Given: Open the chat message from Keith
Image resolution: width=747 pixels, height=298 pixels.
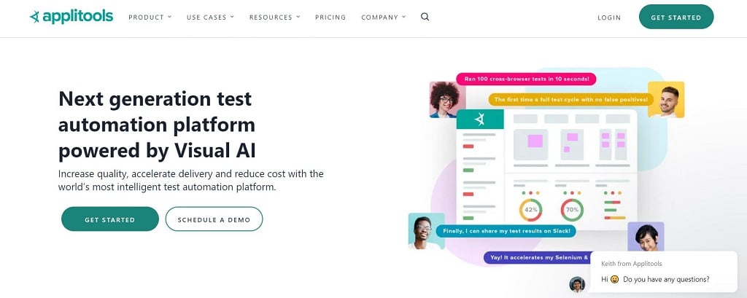Looking at the screenshot, I should (x=664, y=272).
